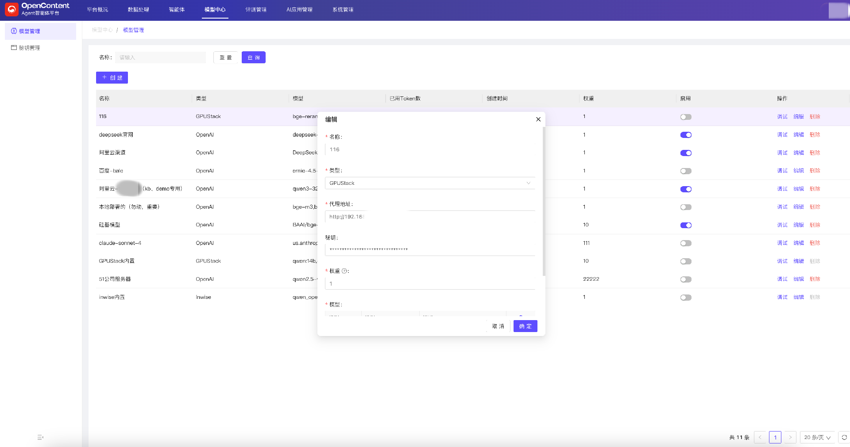This screenshot has height=447, width=850.
Task: Click the 创建 create button
Action: (112, 78)
